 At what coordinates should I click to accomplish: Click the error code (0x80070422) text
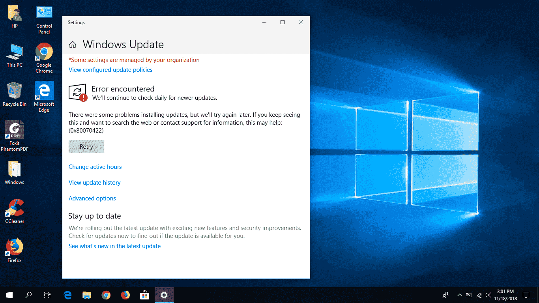[86, 131]
